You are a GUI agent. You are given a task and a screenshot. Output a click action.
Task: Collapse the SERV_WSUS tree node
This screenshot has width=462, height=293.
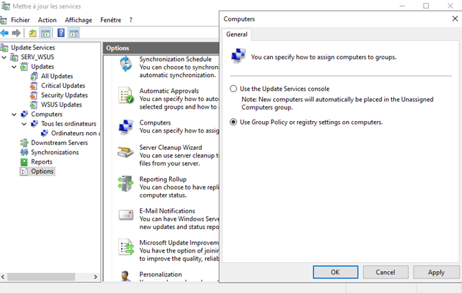click(x=4, y=57)
